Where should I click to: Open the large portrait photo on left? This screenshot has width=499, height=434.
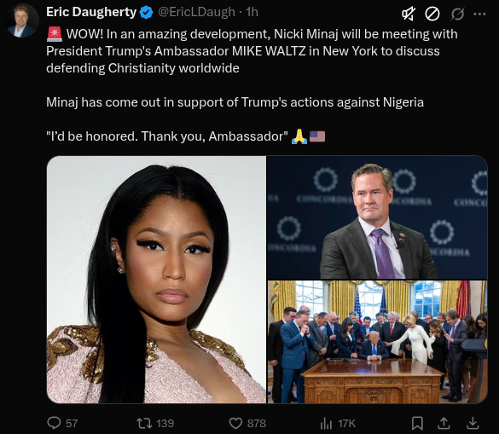(x=156, y=280)
